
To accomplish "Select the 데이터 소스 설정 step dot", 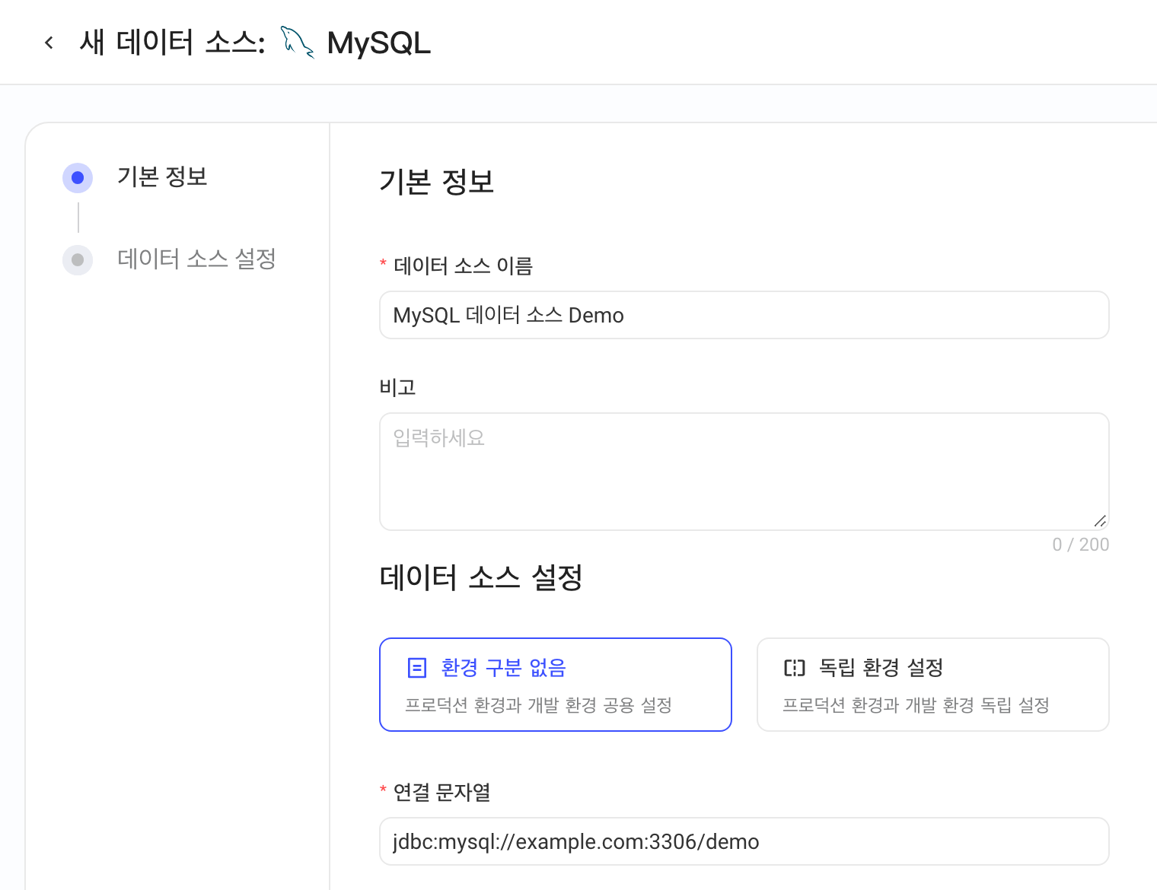I will pos(78,260).
